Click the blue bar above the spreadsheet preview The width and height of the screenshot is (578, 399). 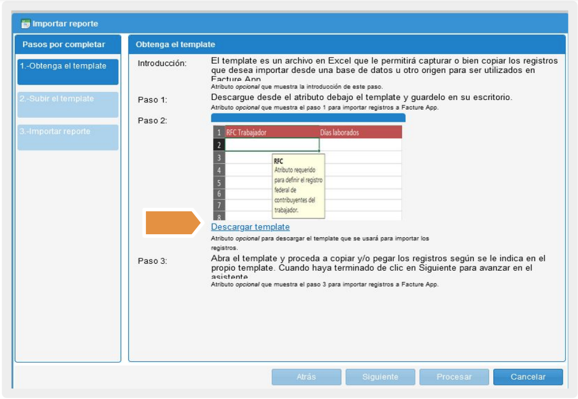pos(308,118)
